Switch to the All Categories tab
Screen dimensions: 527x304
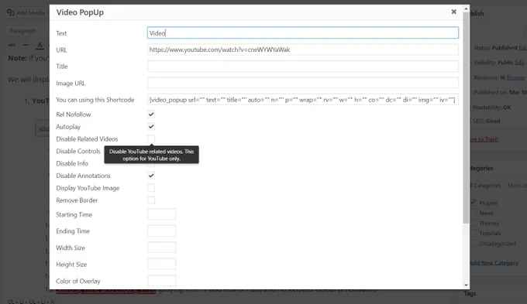click(x=485, y=186)
